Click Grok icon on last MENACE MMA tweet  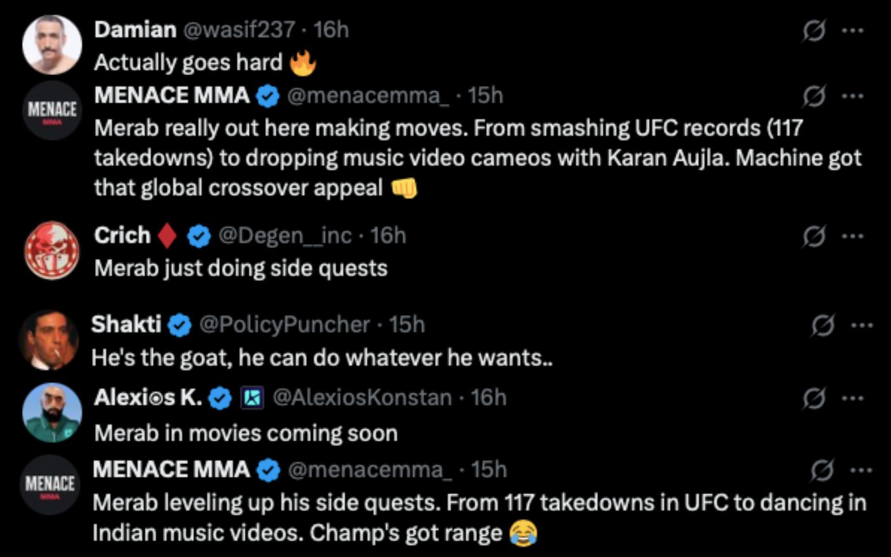(x=822, y=471)
